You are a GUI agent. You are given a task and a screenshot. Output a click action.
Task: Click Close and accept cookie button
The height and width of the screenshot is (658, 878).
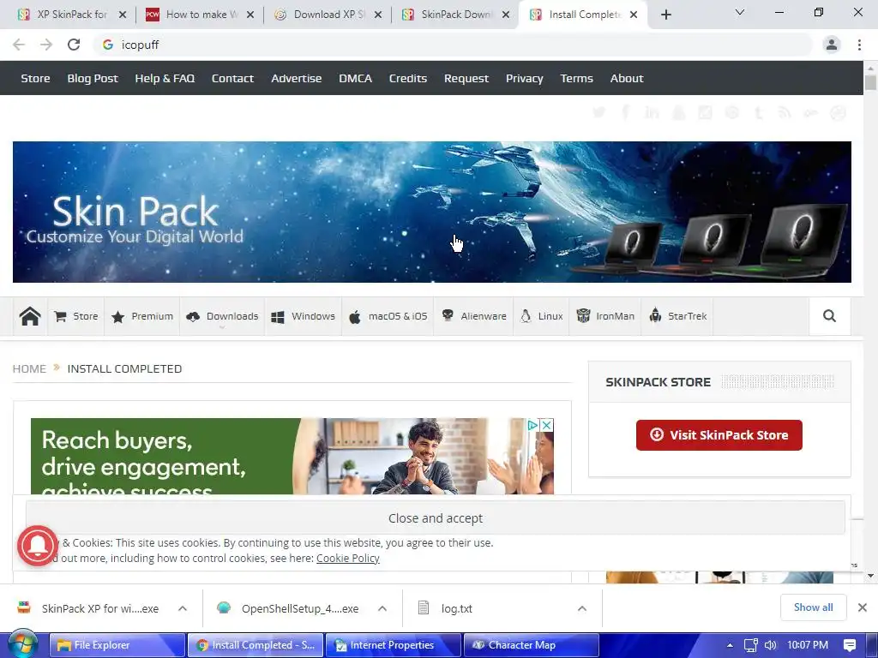435,518
